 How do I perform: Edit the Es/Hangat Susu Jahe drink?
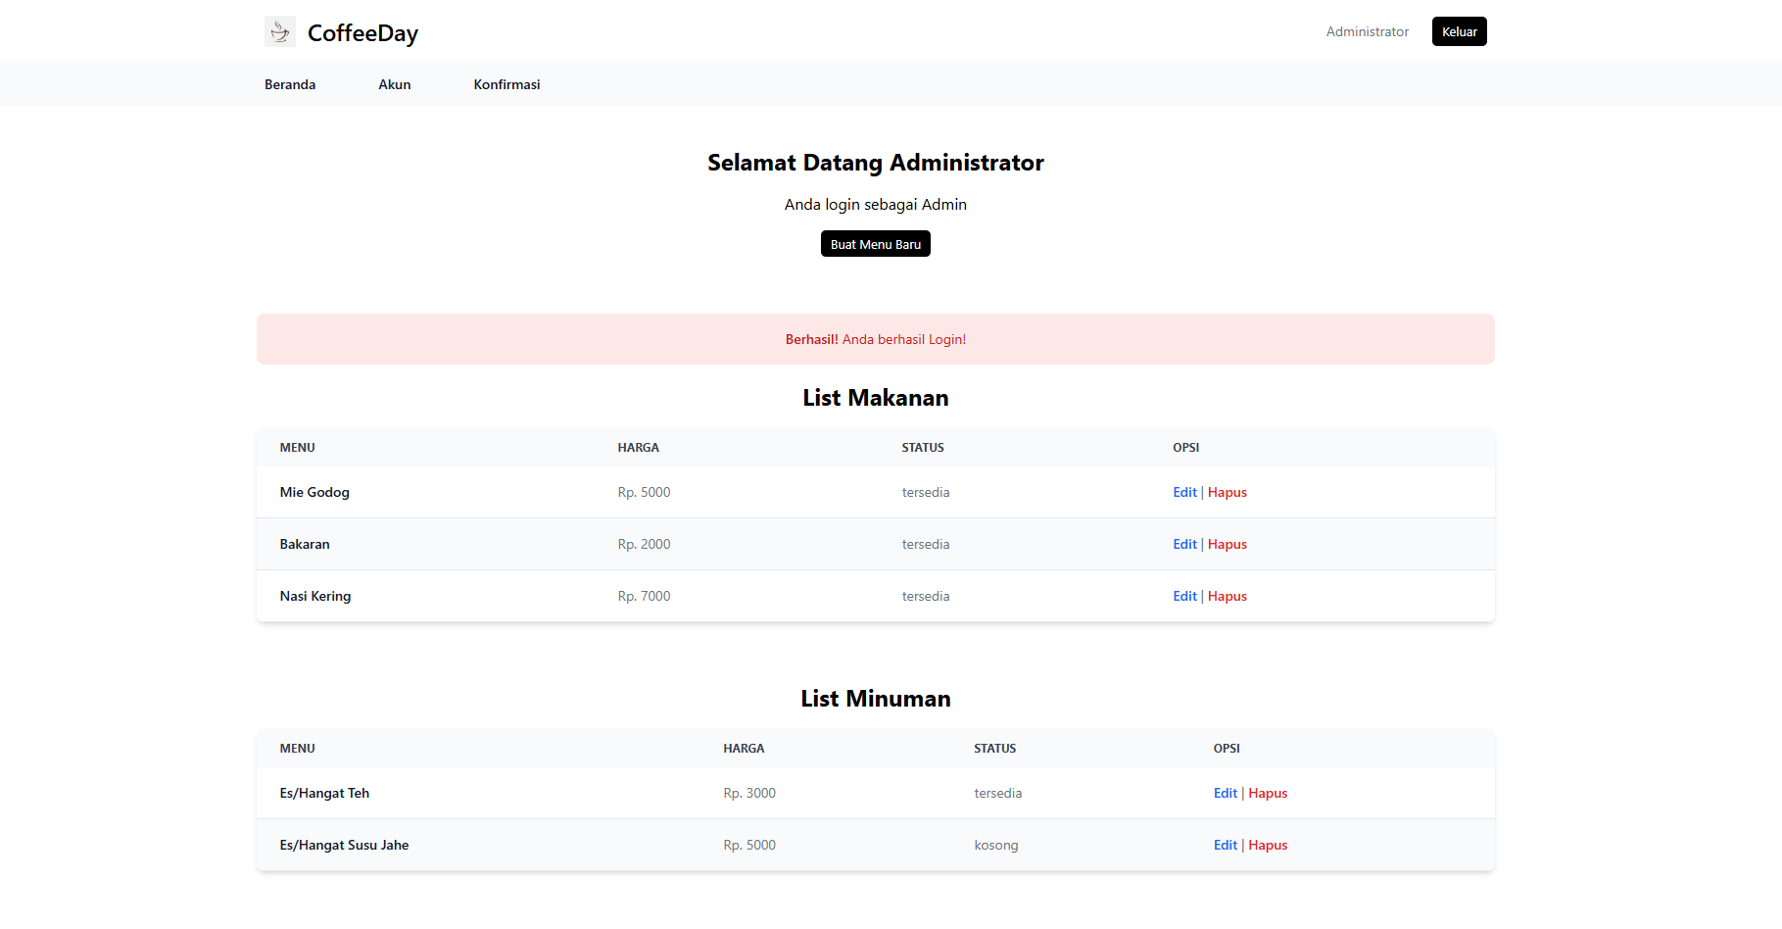(x=1226, y=845)
